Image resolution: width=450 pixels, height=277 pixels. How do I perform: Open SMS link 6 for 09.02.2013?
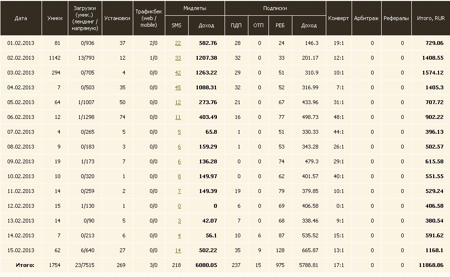(179, 161)
